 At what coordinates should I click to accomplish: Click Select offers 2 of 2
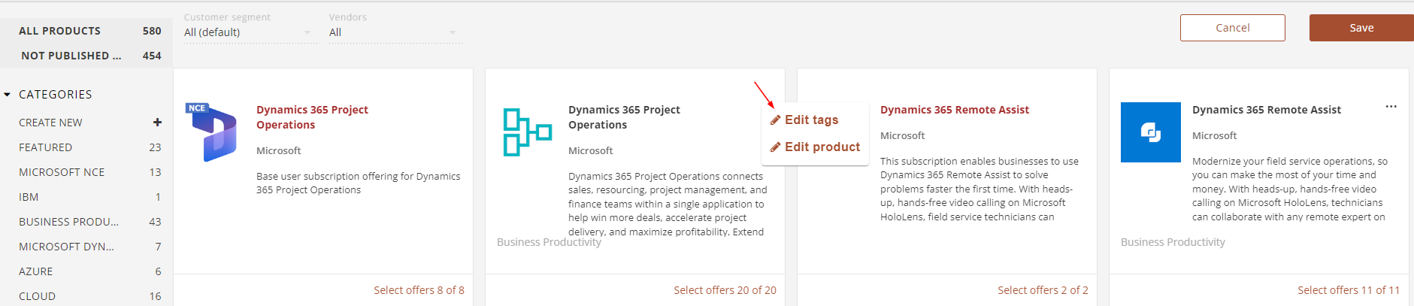click(1043, 290)
